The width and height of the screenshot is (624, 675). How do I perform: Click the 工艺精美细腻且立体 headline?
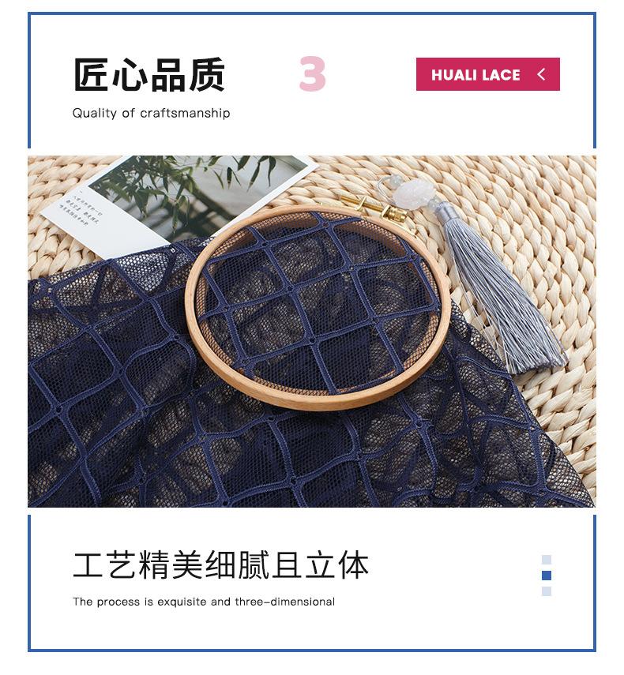click(x=221, y=564)
